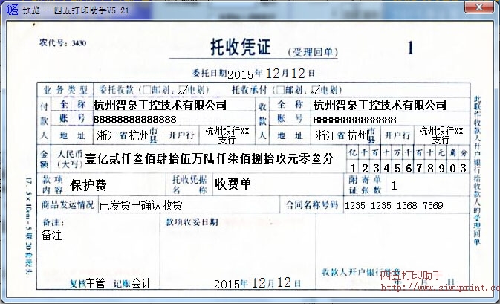Click the digit 0 under the 角 column
This screenshot has width=500, height=304.
coord(452,168)
